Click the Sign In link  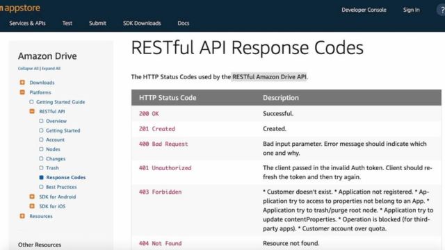pyautogui.click(x=411, y=10)
